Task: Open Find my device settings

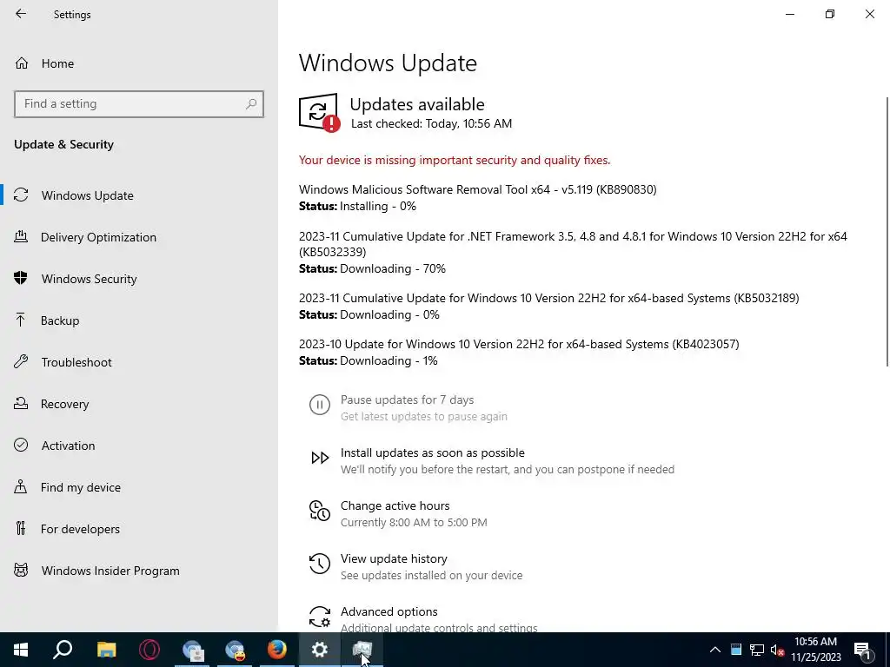Action: tap(81, 487)
